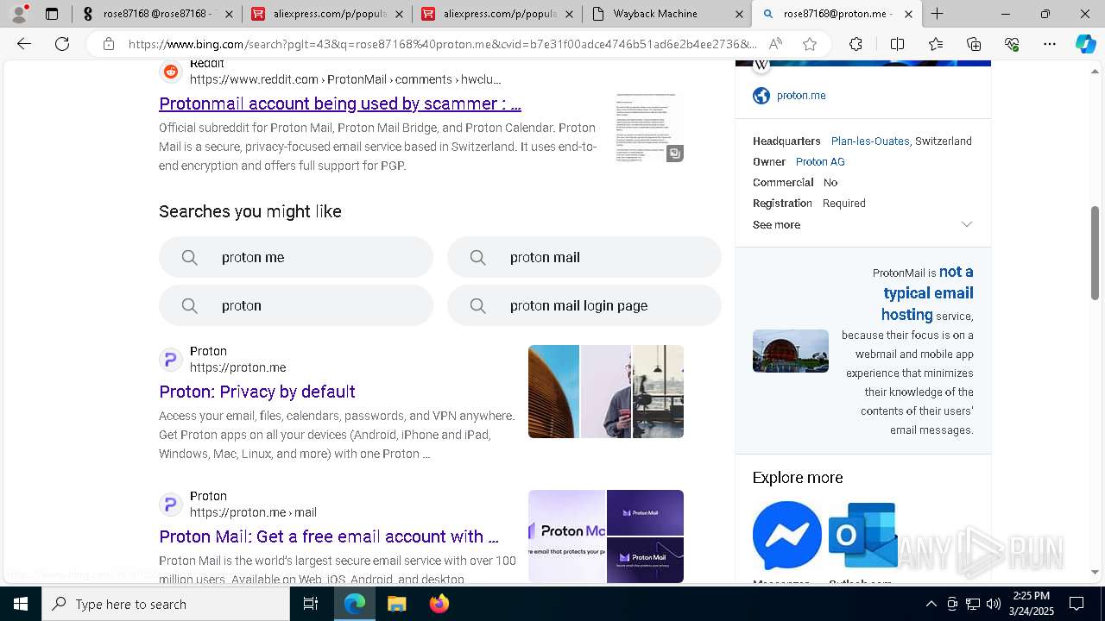The image size is (1105, 621).
Task: Open Proton Mail: Get a free email account result
Action: tap(329, 536)
